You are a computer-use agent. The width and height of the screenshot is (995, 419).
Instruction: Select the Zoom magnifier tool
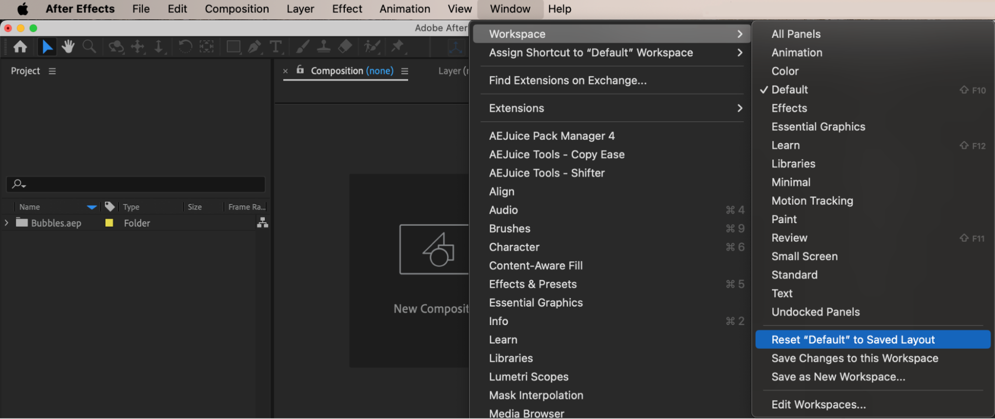[89, 47]
